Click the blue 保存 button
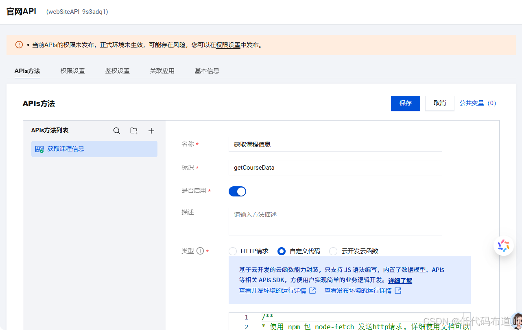Screen dimensions: 522x330 tap(406, 103)
